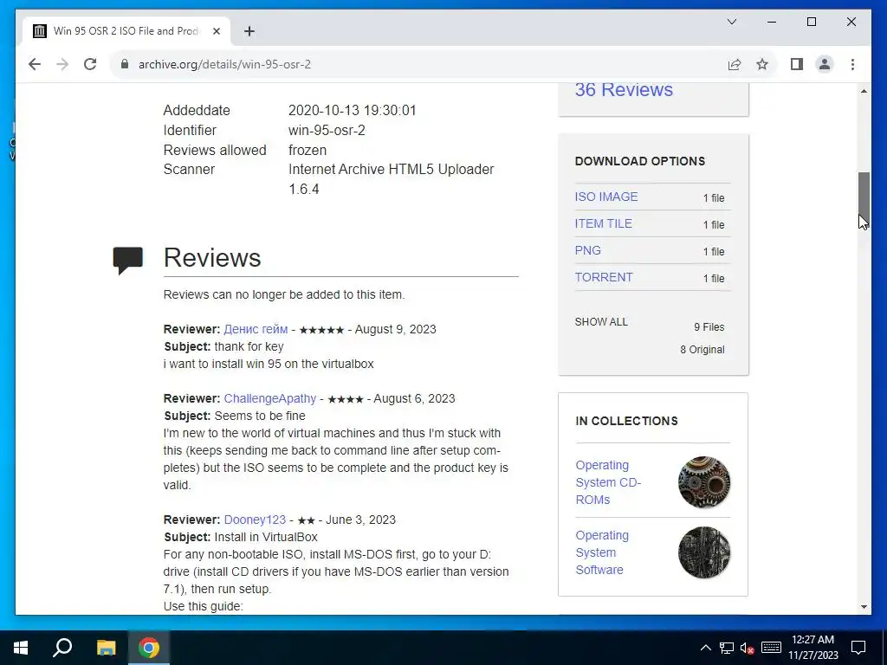Image resolution: width=887 pixels, height=665 pixels.
Task: Click the scrollbar up arrow
Action: coord(864,91)
